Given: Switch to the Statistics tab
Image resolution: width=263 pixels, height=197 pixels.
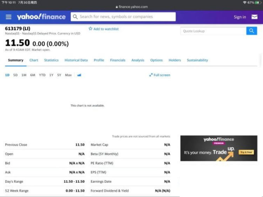Looking at the screenshot, I should click(x=51, y=60).
